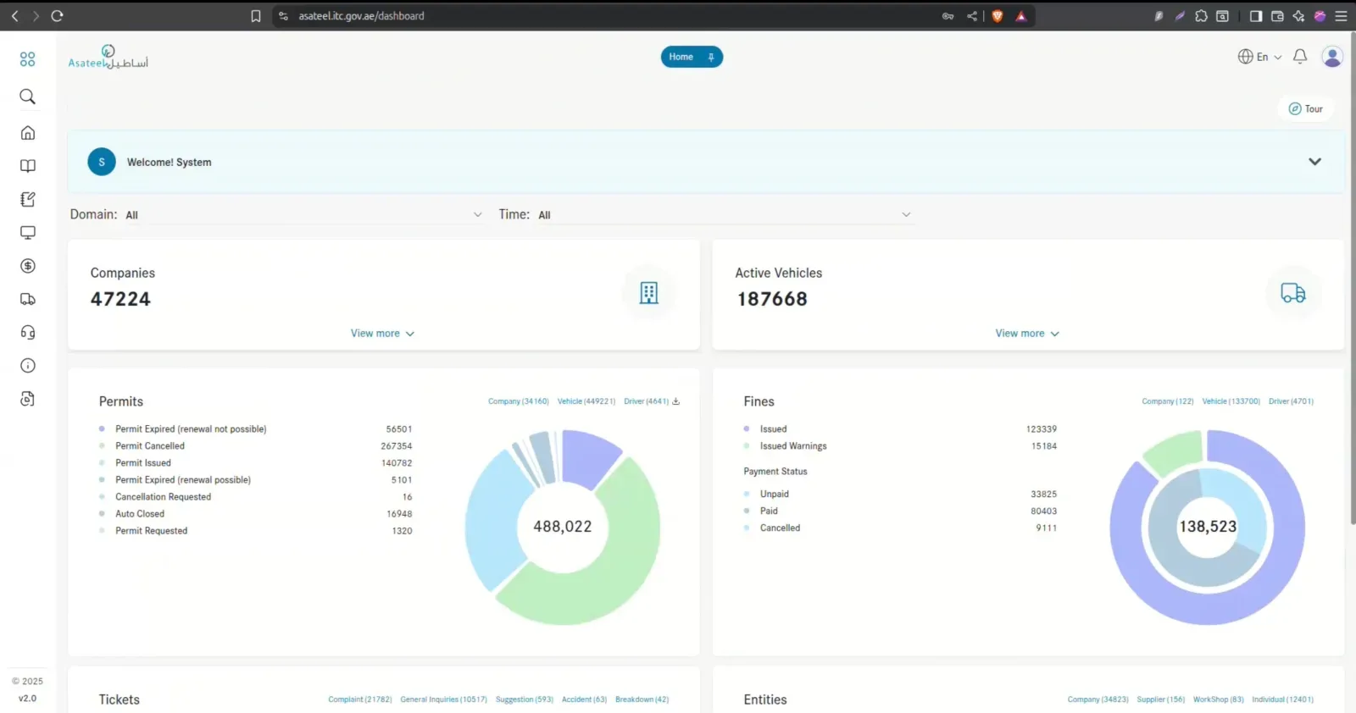The image size is (1356, 713).
Task: Click Companies count 47224
Action: (x=120, y=299)
